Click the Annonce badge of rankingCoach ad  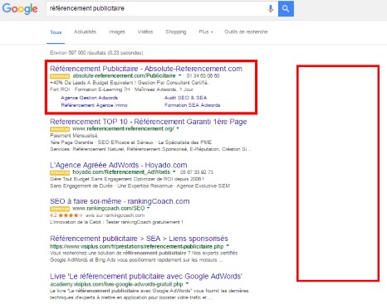click(x=60, y=209)
